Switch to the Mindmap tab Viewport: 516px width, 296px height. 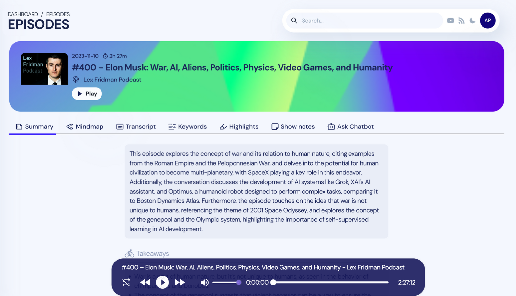85,127
